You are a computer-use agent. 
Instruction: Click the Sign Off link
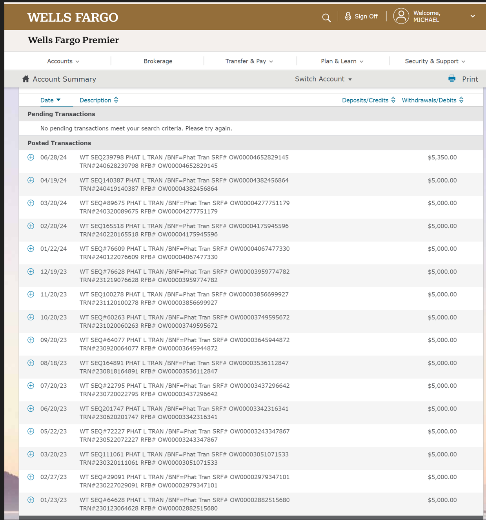point(366,16)
